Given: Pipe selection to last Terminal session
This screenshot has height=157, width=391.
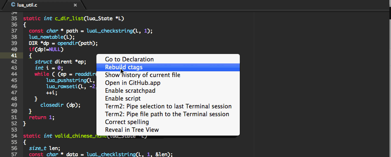Looking at the screenshot, I should (x=168, y=106).
